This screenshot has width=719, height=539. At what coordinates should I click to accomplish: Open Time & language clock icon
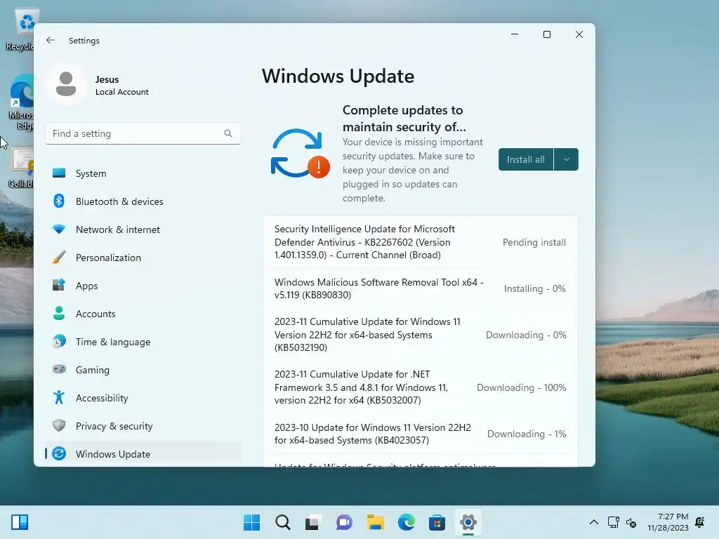59,342
